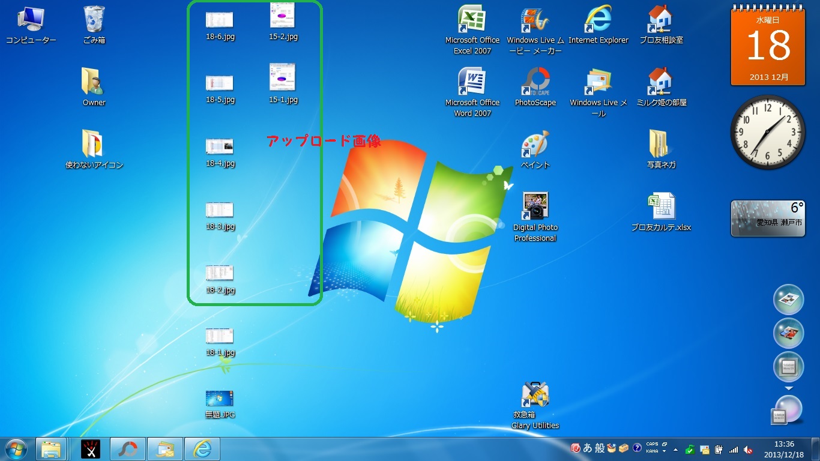The width and height of the screenshot is (820, 461).
Task: Select the PhotoScape desktop shortcut
Action: pos(535,87)
